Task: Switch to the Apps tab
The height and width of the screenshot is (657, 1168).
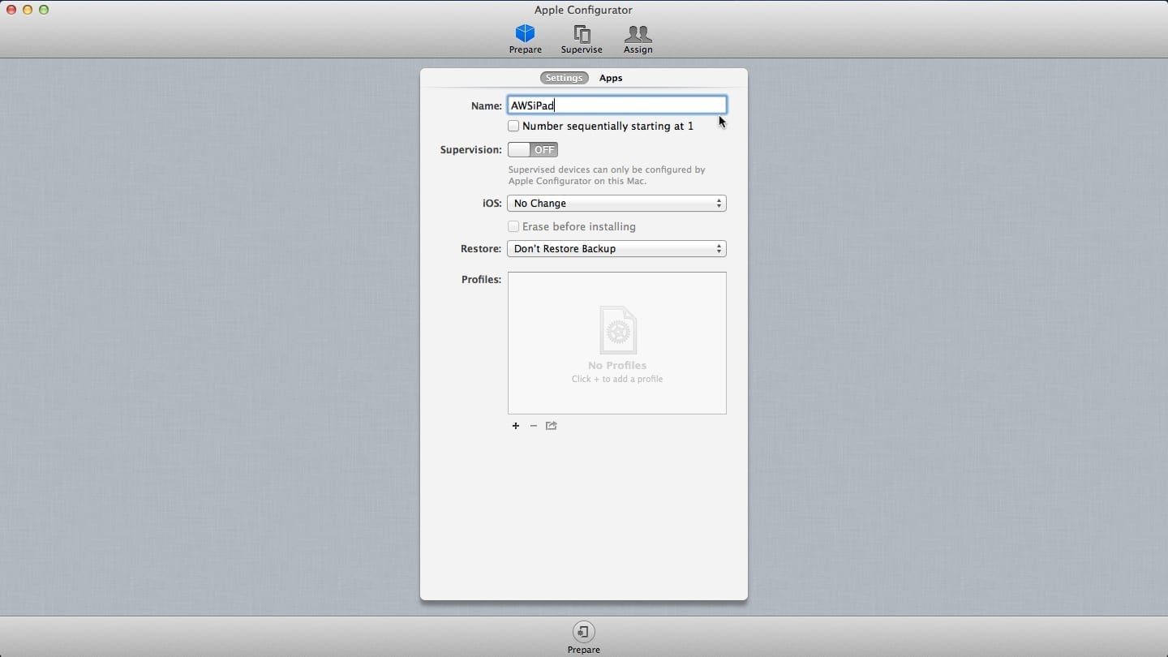Action: click(x=611, y=78)
